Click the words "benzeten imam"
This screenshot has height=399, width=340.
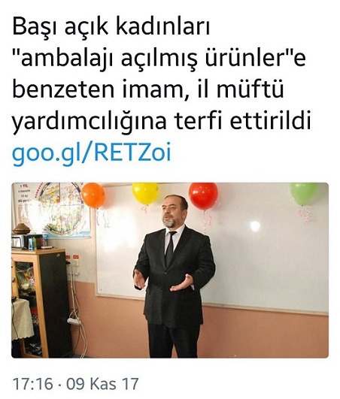click(x=98, y=89)
